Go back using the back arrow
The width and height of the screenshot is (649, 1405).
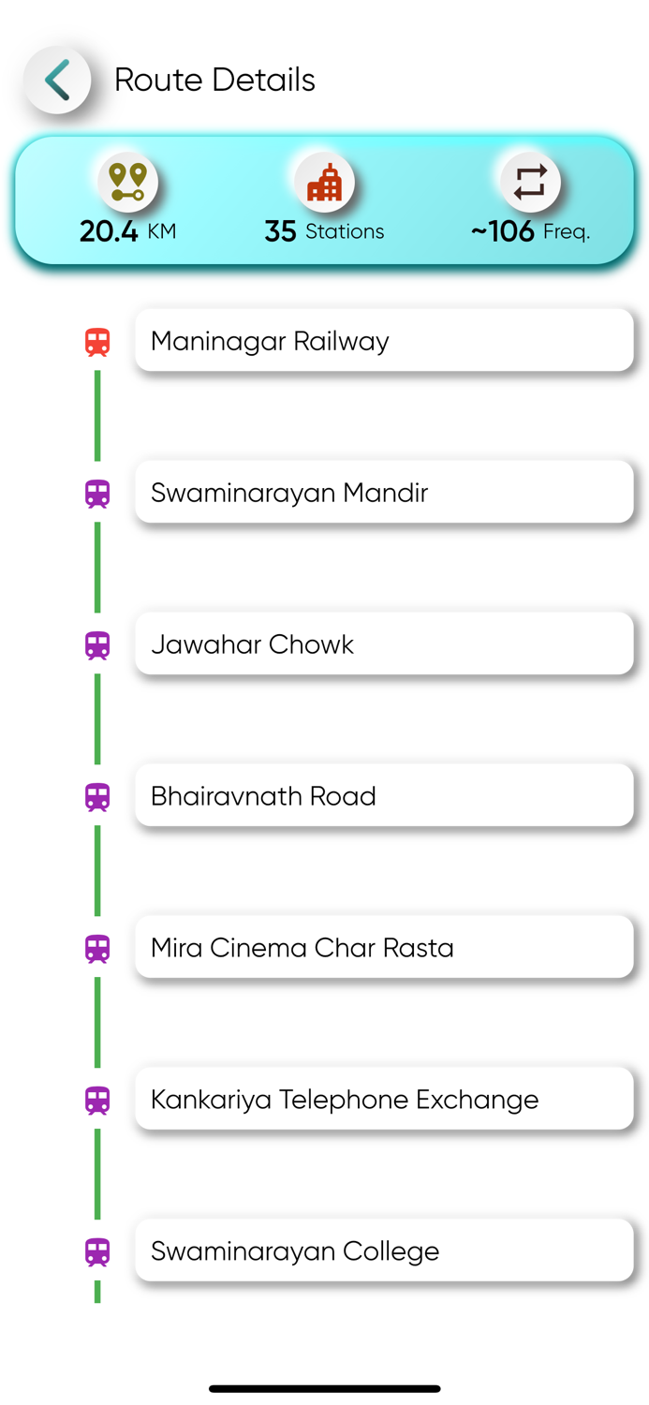click(58, 80)
